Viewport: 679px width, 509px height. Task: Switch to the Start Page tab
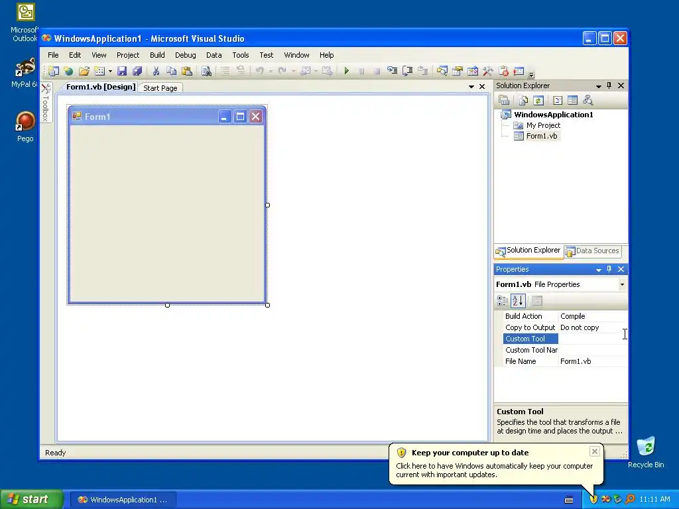(160, 88)
